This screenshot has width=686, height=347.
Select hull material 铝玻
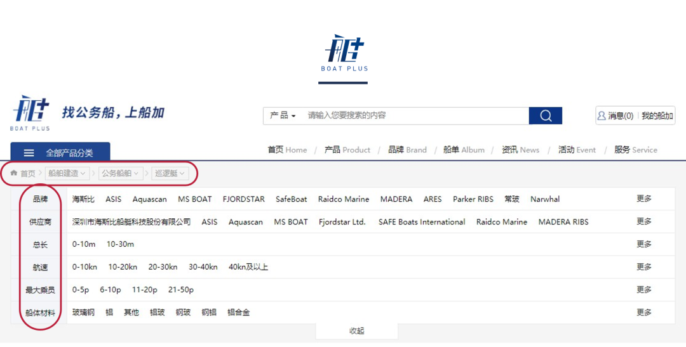click(157, 313)
